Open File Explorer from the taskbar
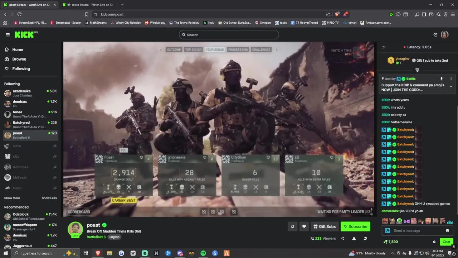Viewport: 458px width, 258px height. pyautogui.click(x=109, y=253)
